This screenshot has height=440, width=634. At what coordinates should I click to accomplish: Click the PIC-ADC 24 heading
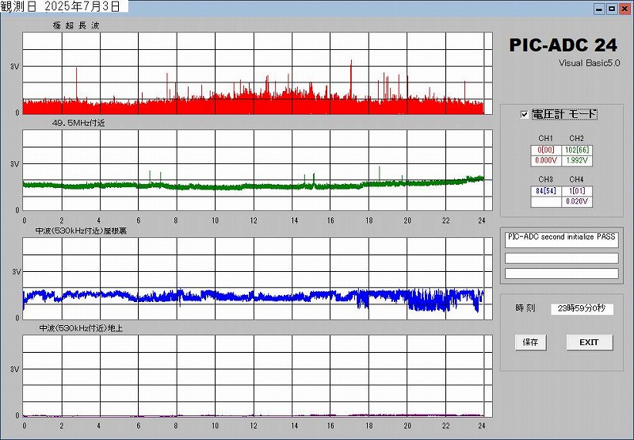click(x=563, y=45)
